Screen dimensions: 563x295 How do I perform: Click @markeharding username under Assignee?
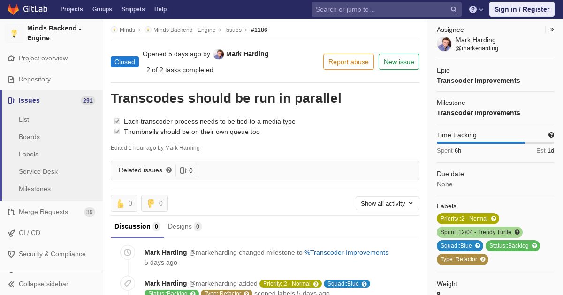[477, 48]
